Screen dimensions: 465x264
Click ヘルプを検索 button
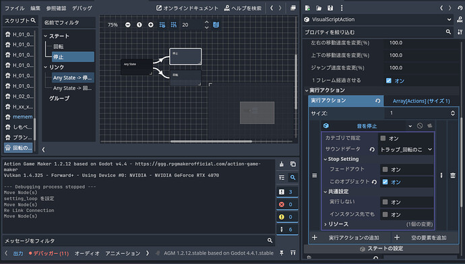click(x=243, y=8)
